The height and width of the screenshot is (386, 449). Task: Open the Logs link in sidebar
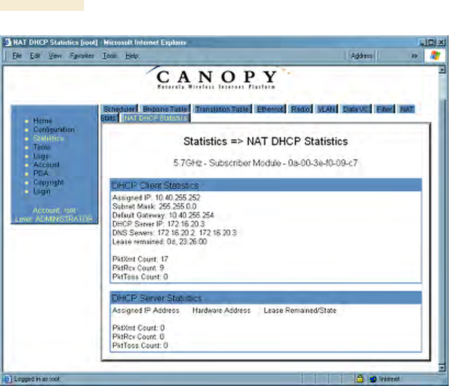coord(40,156)
